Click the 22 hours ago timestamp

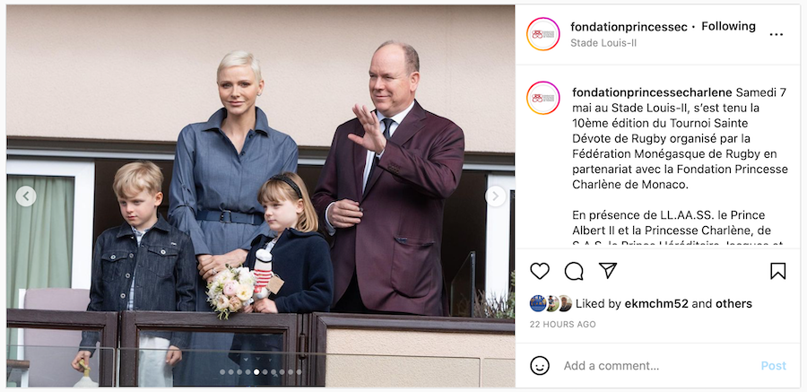(x=562, y=325)
